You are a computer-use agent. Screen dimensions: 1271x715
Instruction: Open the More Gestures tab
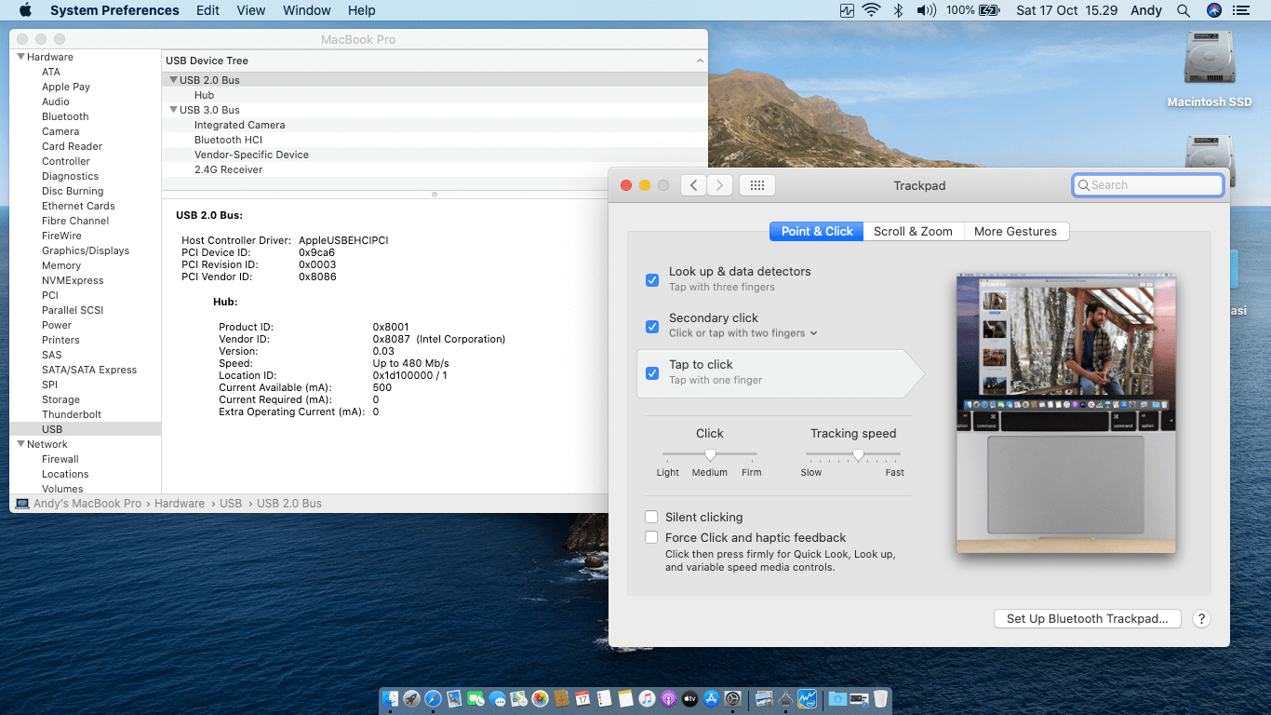(1015, 231)
